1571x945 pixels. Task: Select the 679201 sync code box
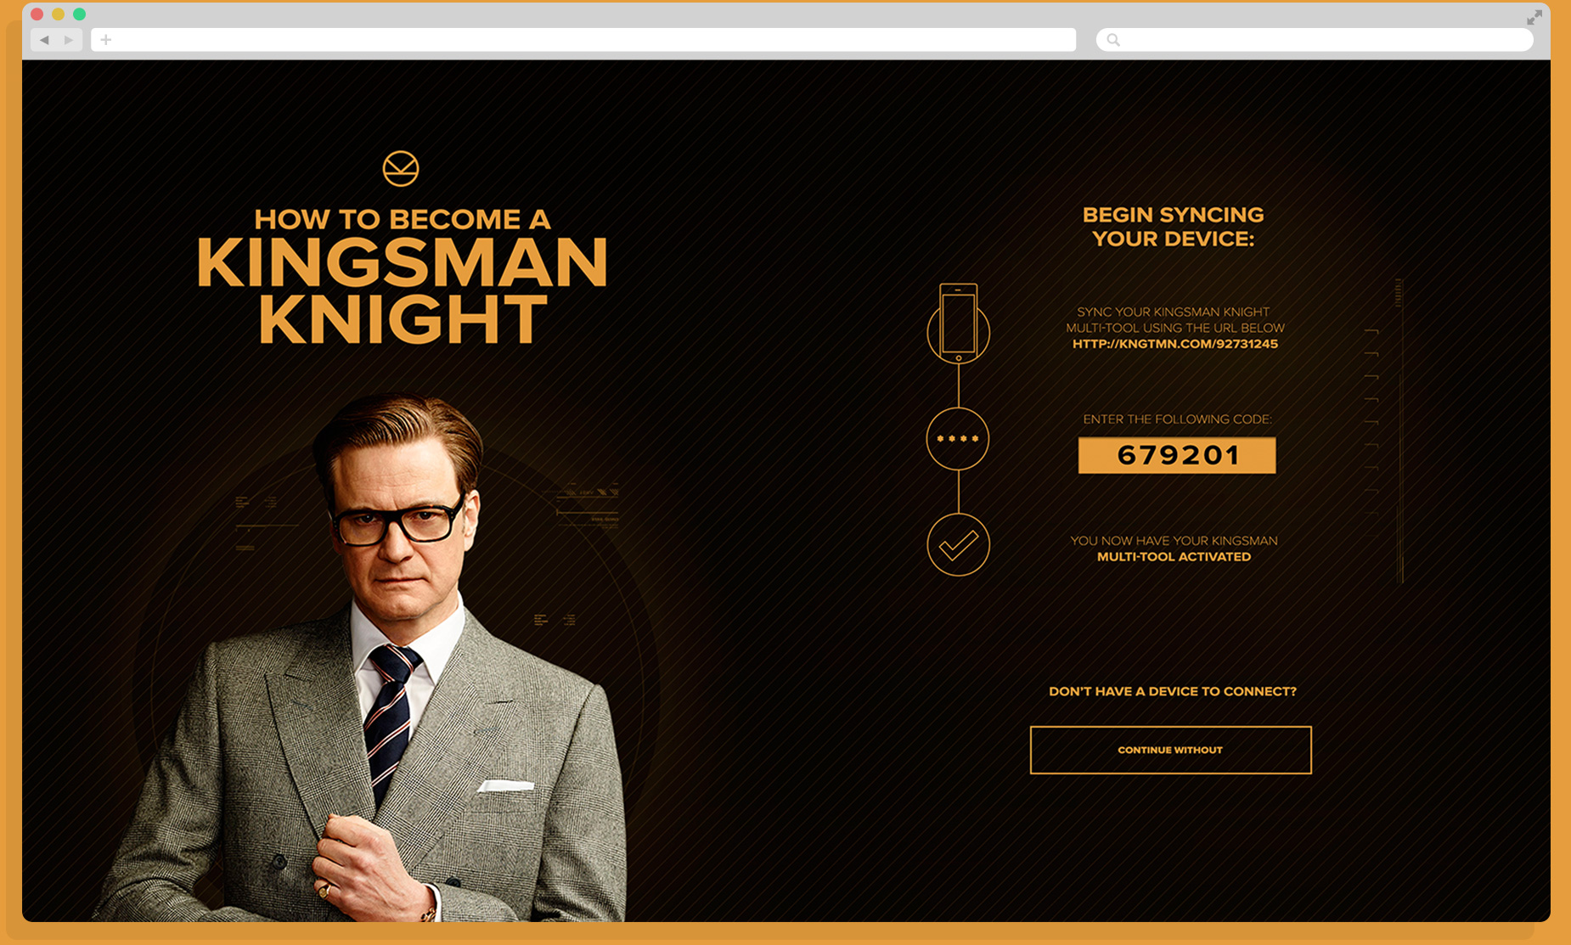[x=1177, y=455]
